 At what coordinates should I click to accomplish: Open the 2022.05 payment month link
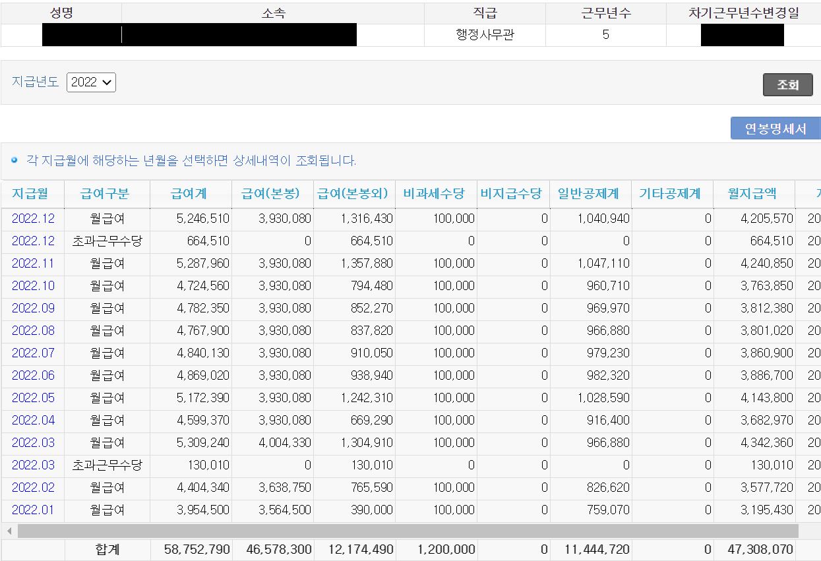[33, 398]
